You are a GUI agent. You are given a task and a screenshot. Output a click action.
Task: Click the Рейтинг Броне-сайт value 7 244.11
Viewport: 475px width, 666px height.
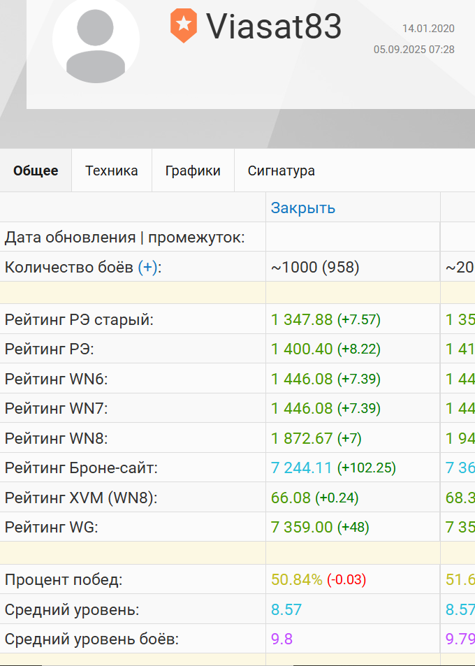pos(302,468)
